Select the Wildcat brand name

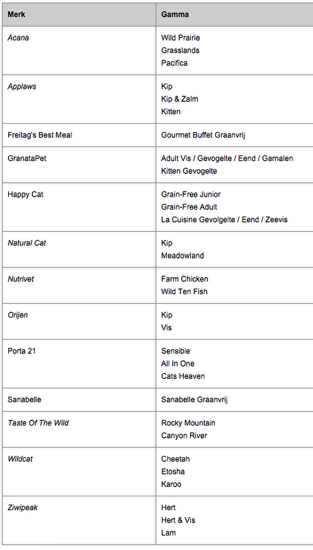click(20, 459)
